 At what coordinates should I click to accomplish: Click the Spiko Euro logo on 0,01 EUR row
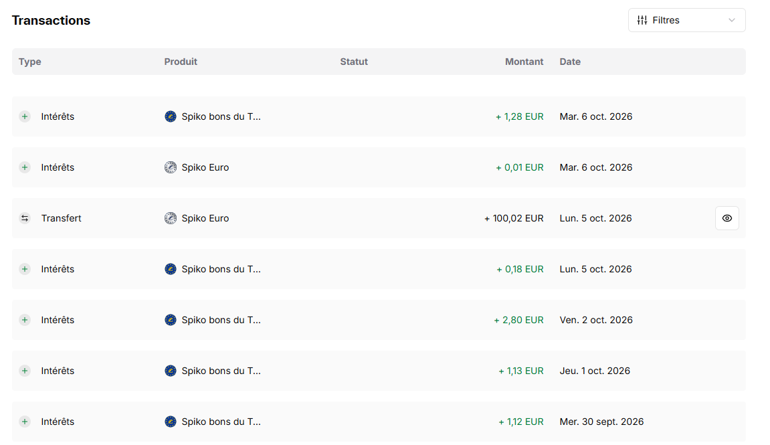[x=171, y=167]
